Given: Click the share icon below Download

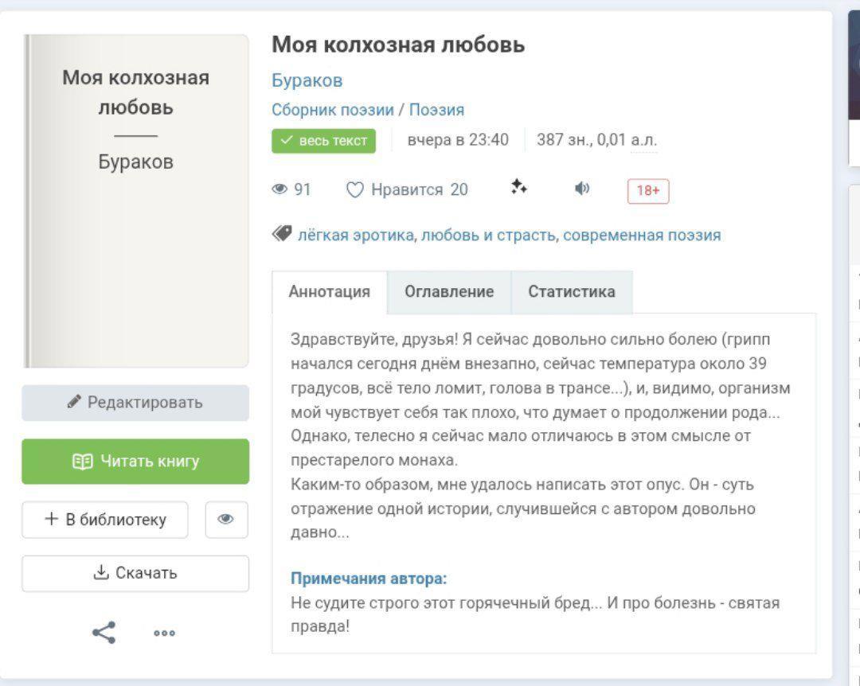Looking at the screenshot, I should [104, 633].
